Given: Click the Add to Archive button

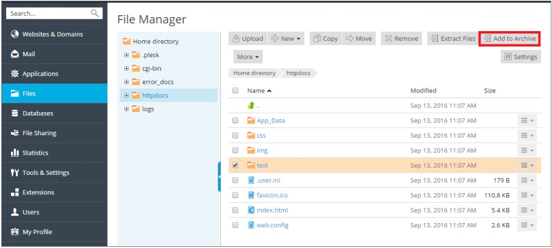Looking at the screenshot, I should coord(510,38).
